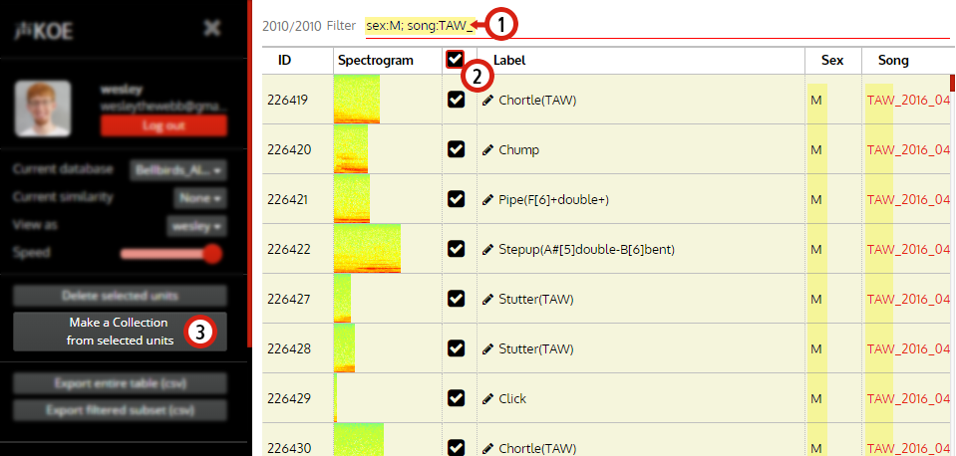Sort by the Sex column header

832,61
